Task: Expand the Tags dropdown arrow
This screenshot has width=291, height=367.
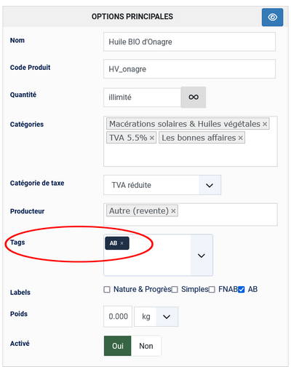Action: (x=202, y=256)
